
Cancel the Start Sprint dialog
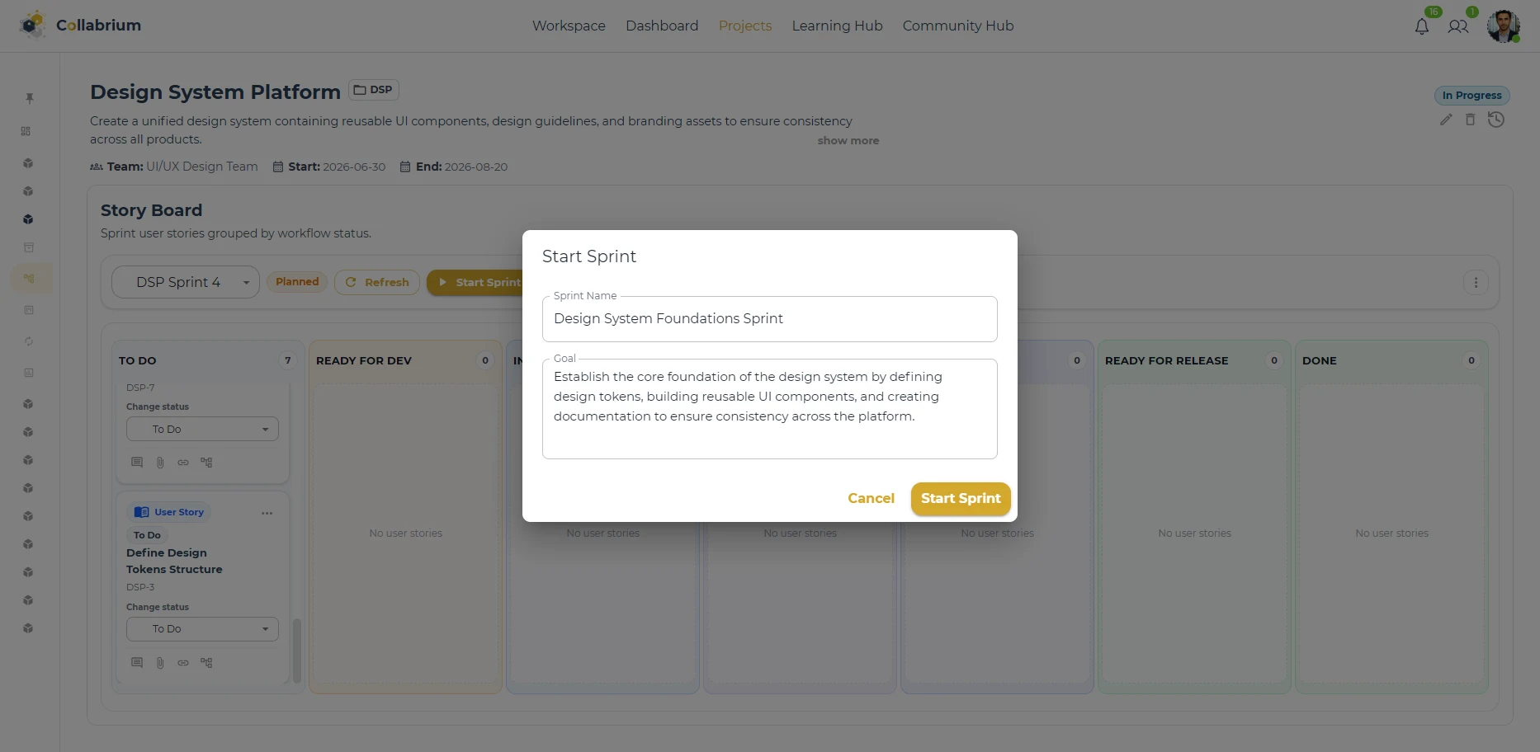click(x=871, y=499)
